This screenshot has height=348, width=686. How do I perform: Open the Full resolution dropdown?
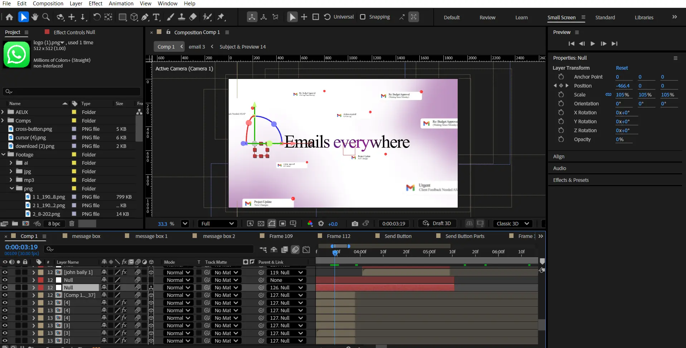point(217,224)
